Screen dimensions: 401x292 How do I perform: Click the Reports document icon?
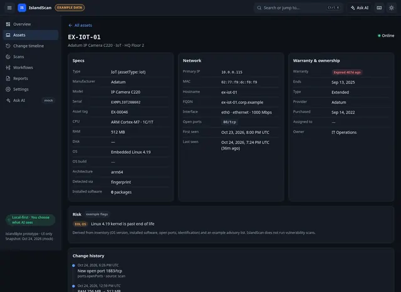[x=8, y=78]
